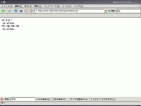Screen dimensions: 141x106
Task: Print the page using the printer icon
Action: [x=21, y=11]
